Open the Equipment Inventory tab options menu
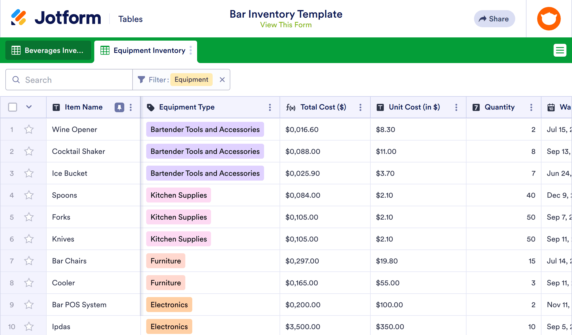 pos(190,50)
